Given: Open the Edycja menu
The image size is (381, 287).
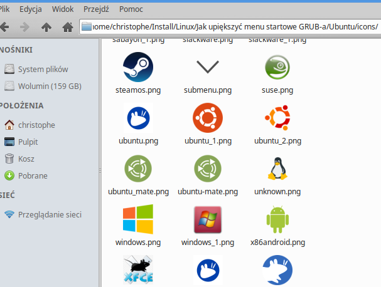Looking at the screenshot, I should 31,9.
